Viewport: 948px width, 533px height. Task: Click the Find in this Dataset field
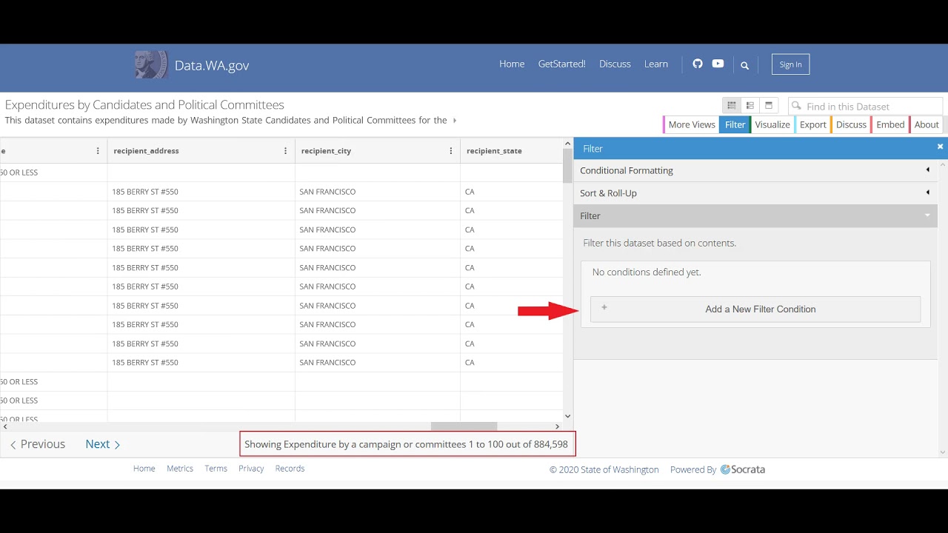pyautogui.click(x=866, y=107)
